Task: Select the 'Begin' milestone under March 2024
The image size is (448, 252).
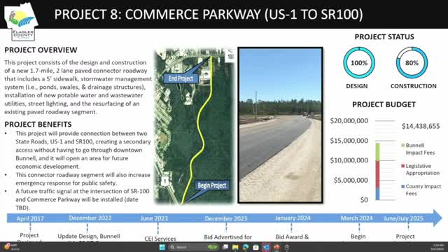Action: 358,237
